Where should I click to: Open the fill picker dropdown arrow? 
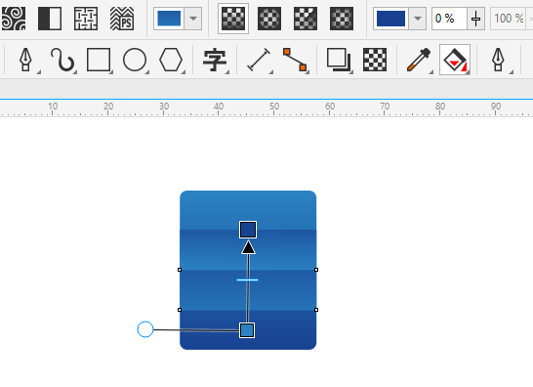click(x=193, y=19)
